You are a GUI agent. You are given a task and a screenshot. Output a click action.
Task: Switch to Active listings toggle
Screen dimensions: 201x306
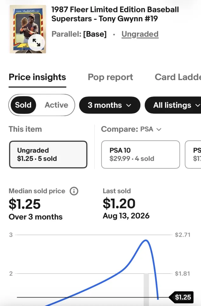(x=56, y=105)
